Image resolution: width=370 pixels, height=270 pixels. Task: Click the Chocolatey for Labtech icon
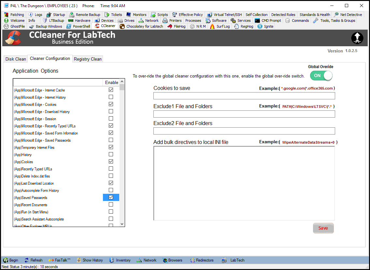pos(122,26)
